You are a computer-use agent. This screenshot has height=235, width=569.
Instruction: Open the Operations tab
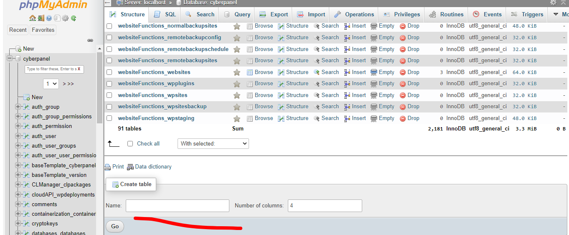point(353,15)
